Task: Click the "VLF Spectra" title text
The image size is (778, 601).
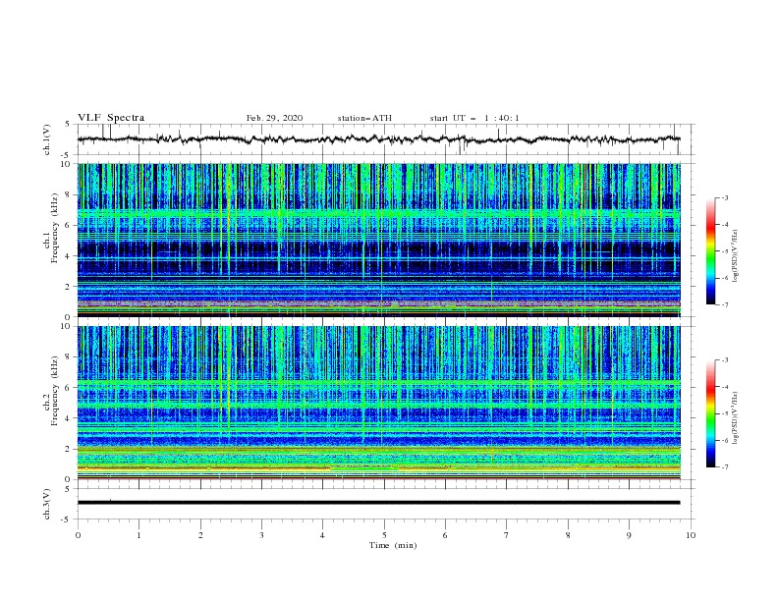Action: pyautogui.click(x=111, y=118)
